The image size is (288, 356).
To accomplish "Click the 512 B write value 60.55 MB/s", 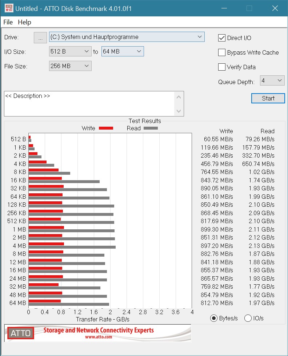I will click(x=219, y=139).
